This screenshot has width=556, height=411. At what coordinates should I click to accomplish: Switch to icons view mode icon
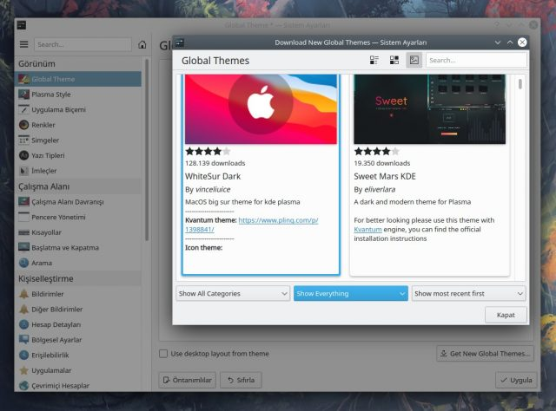point(394,60)
